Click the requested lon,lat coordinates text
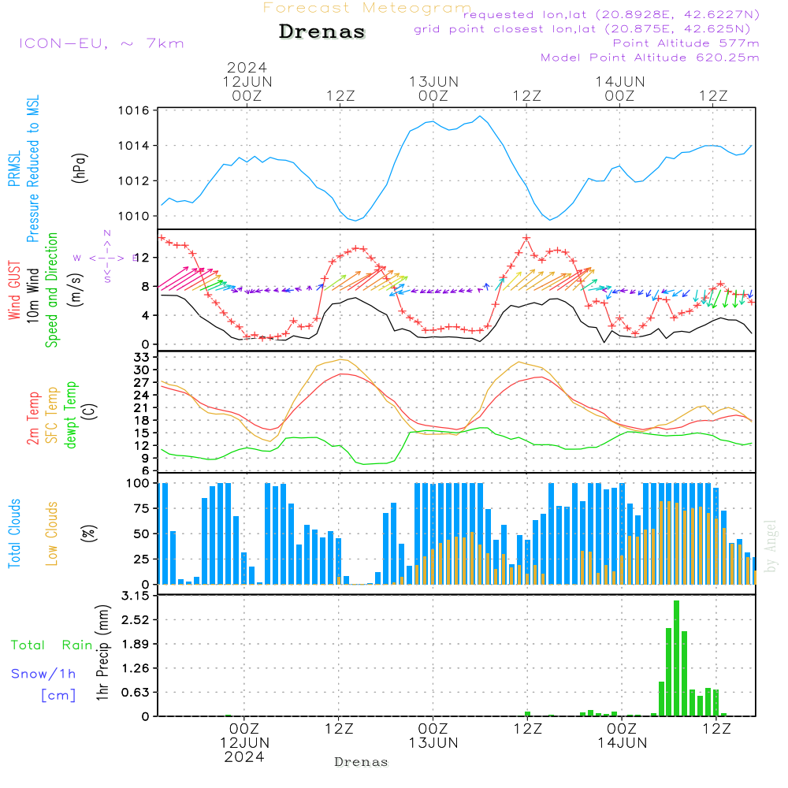This screenshot has width=788, height=788. [x=611, y=15]
